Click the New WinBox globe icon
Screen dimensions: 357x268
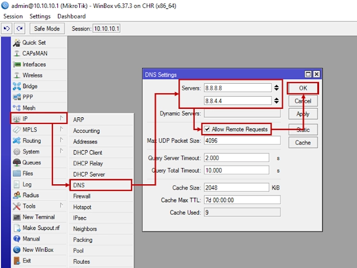(17, 250)
